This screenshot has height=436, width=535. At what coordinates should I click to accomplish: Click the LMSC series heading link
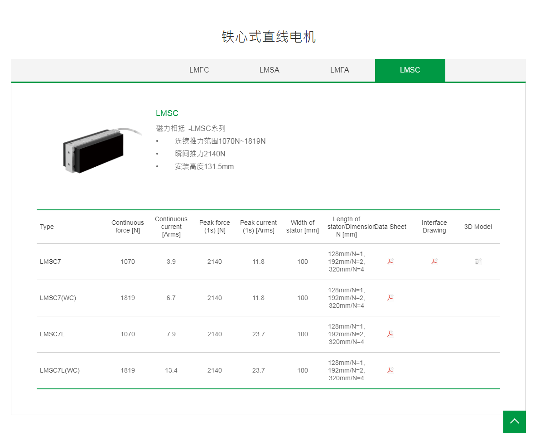pyautogui.click(x=167, y=113)
